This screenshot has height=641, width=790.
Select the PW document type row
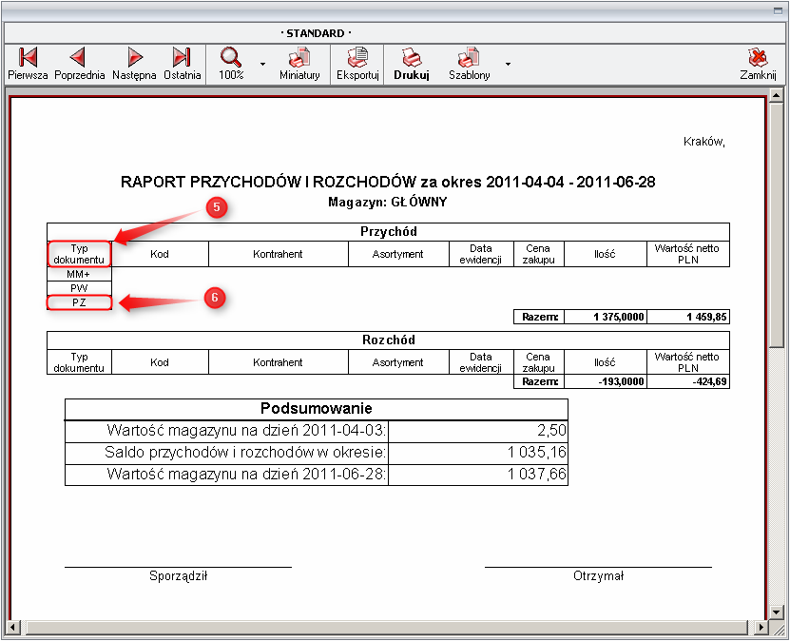click(x=79, y=287)
